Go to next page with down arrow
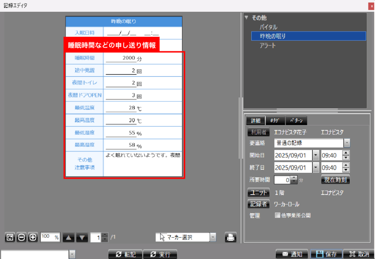The image size is (375, 259). click(x=82, y=237)
